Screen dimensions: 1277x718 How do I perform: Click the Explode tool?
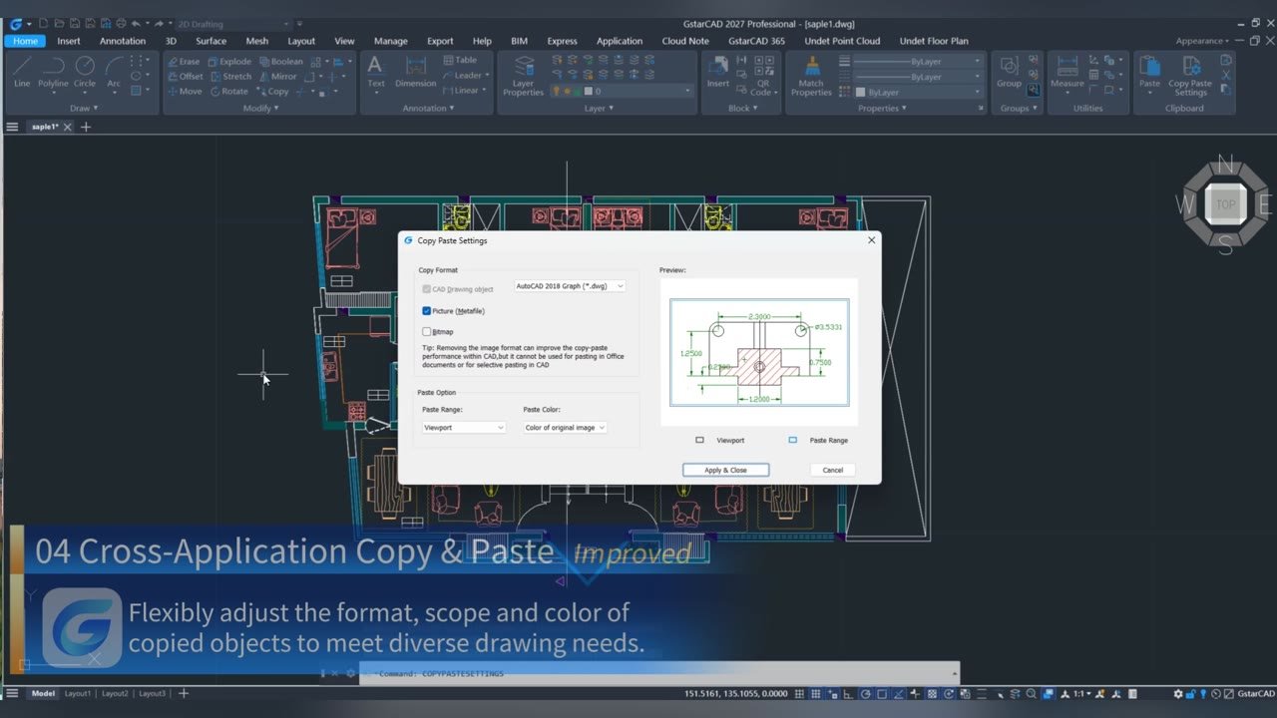[228, 61]
